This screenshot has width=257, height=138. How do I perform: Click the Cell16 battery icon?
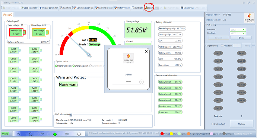pyautogui.click(x=35, y=119)
